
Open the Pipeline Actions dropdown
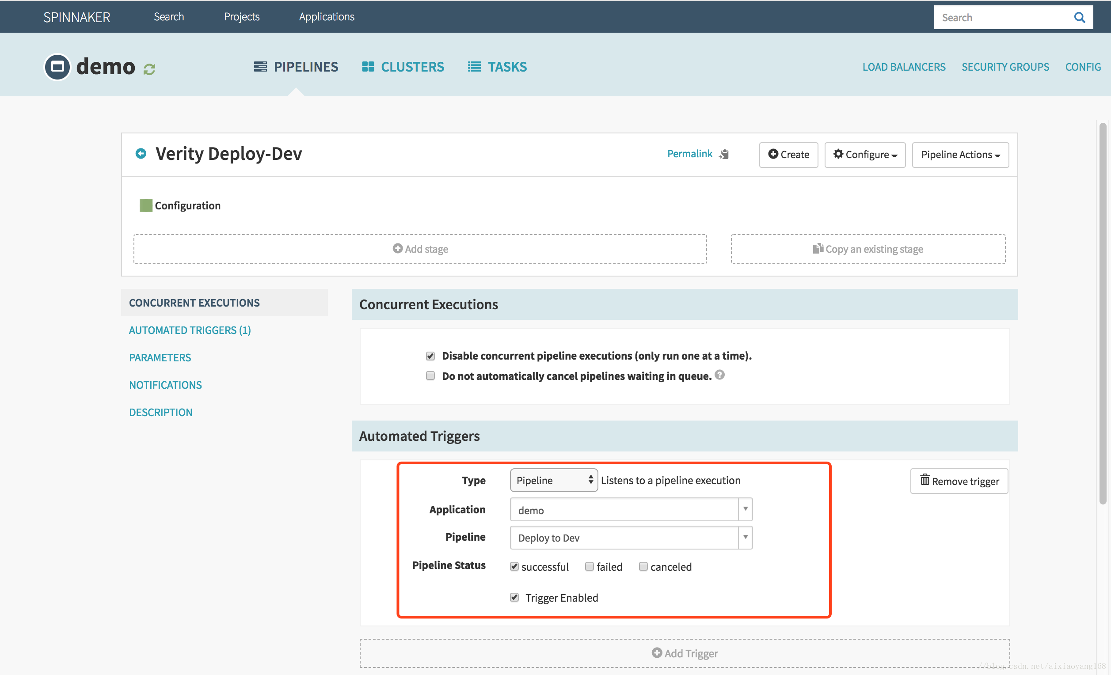pos(960,155)
